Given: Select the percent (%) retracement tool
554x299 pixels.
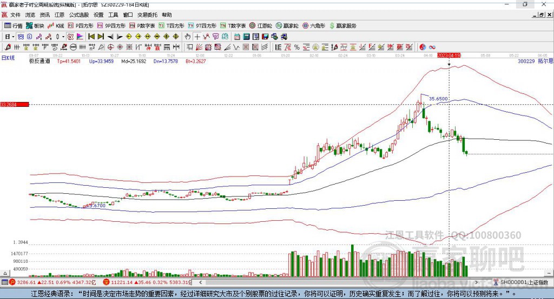Looking at the screenshot, I should click(297, 47).
